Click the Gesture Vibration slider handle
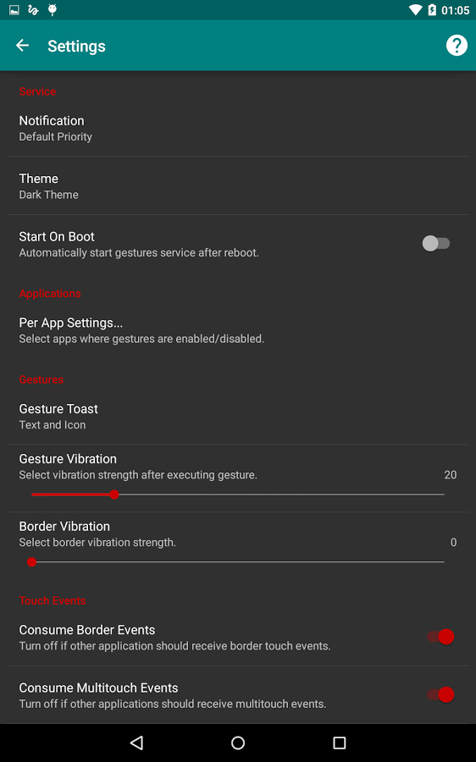 (x=114, y=494)
